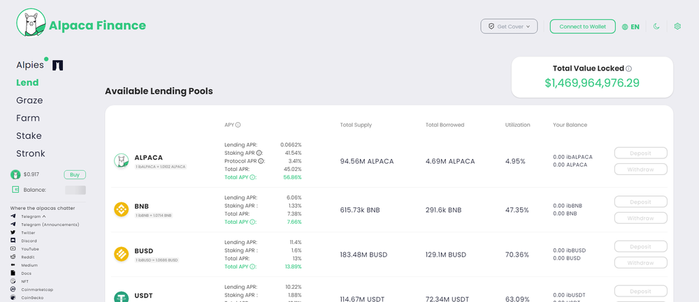Image resolution: width=699 pixels, height=302 pixels.
Task: Click the 70.36% utilization value
Action: pyautogui.click(x=517, y=255)
